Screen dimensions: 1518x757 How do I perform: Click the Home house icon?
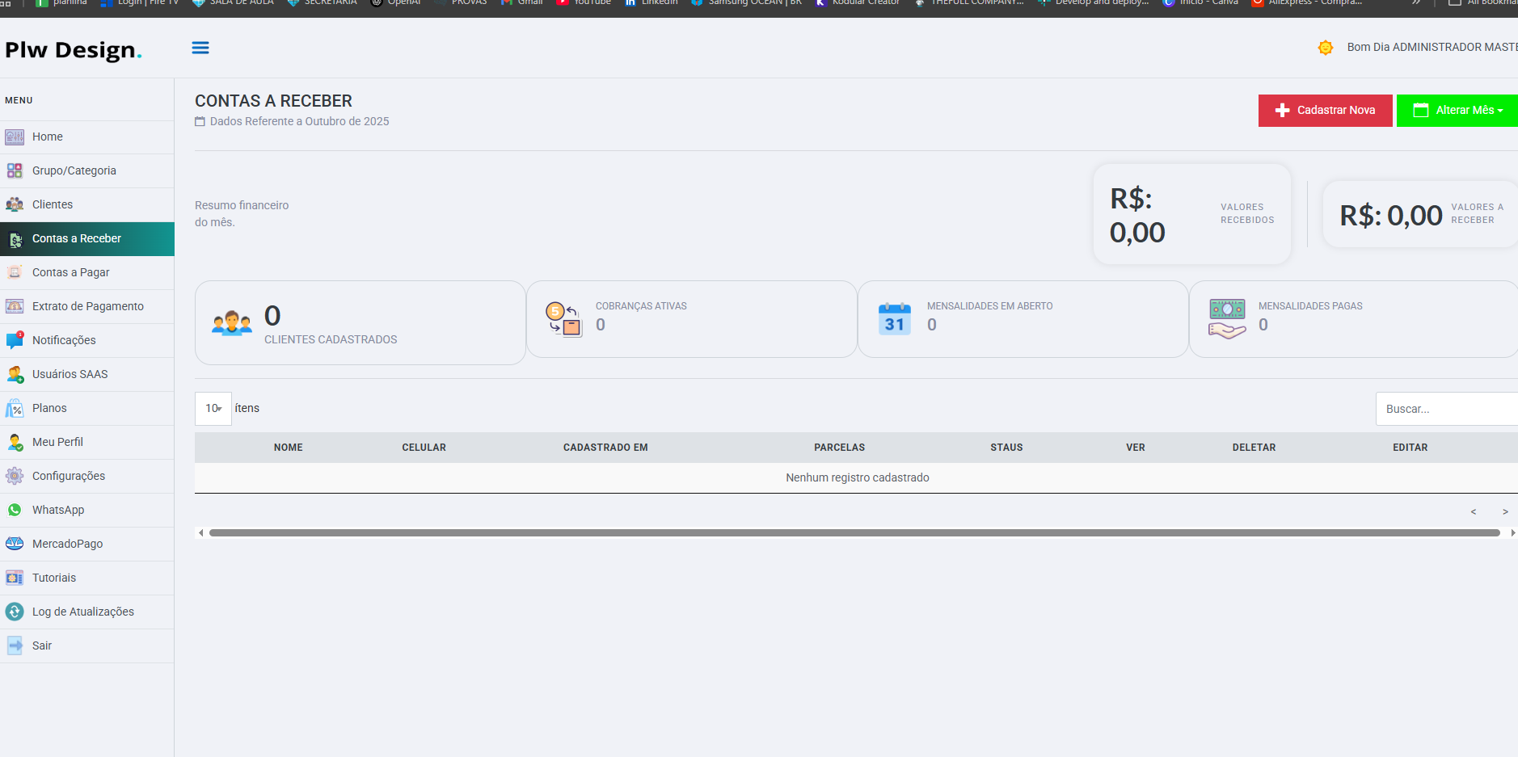click(x=15, y=137)
